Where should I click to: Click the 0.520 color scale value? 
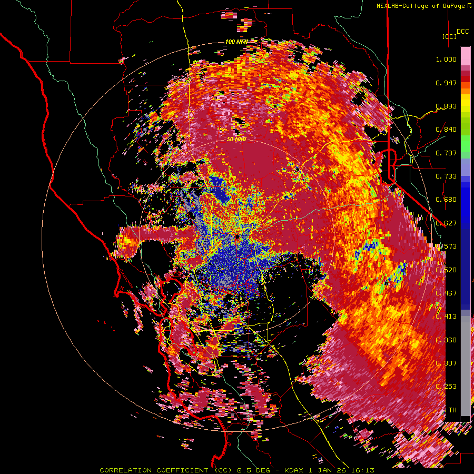[446, 270]
